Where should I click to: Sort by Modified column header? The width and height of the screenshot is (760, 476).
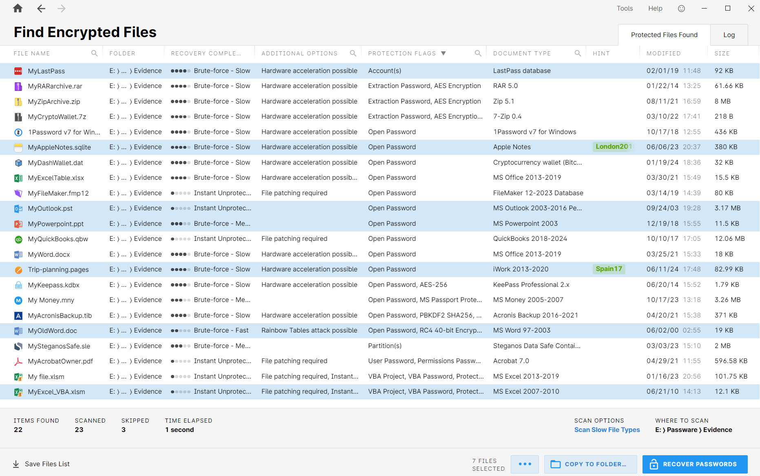pos(663,53)
